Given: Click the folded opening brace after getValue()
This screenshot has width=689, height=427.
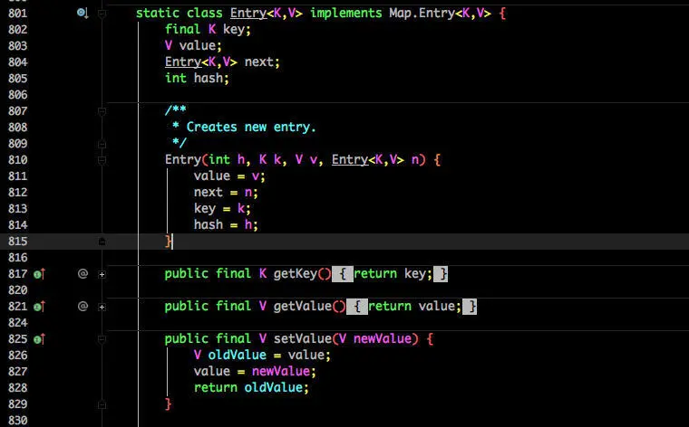Looking at the screenshot, I should pyautogui.click(x=357, y=307).
